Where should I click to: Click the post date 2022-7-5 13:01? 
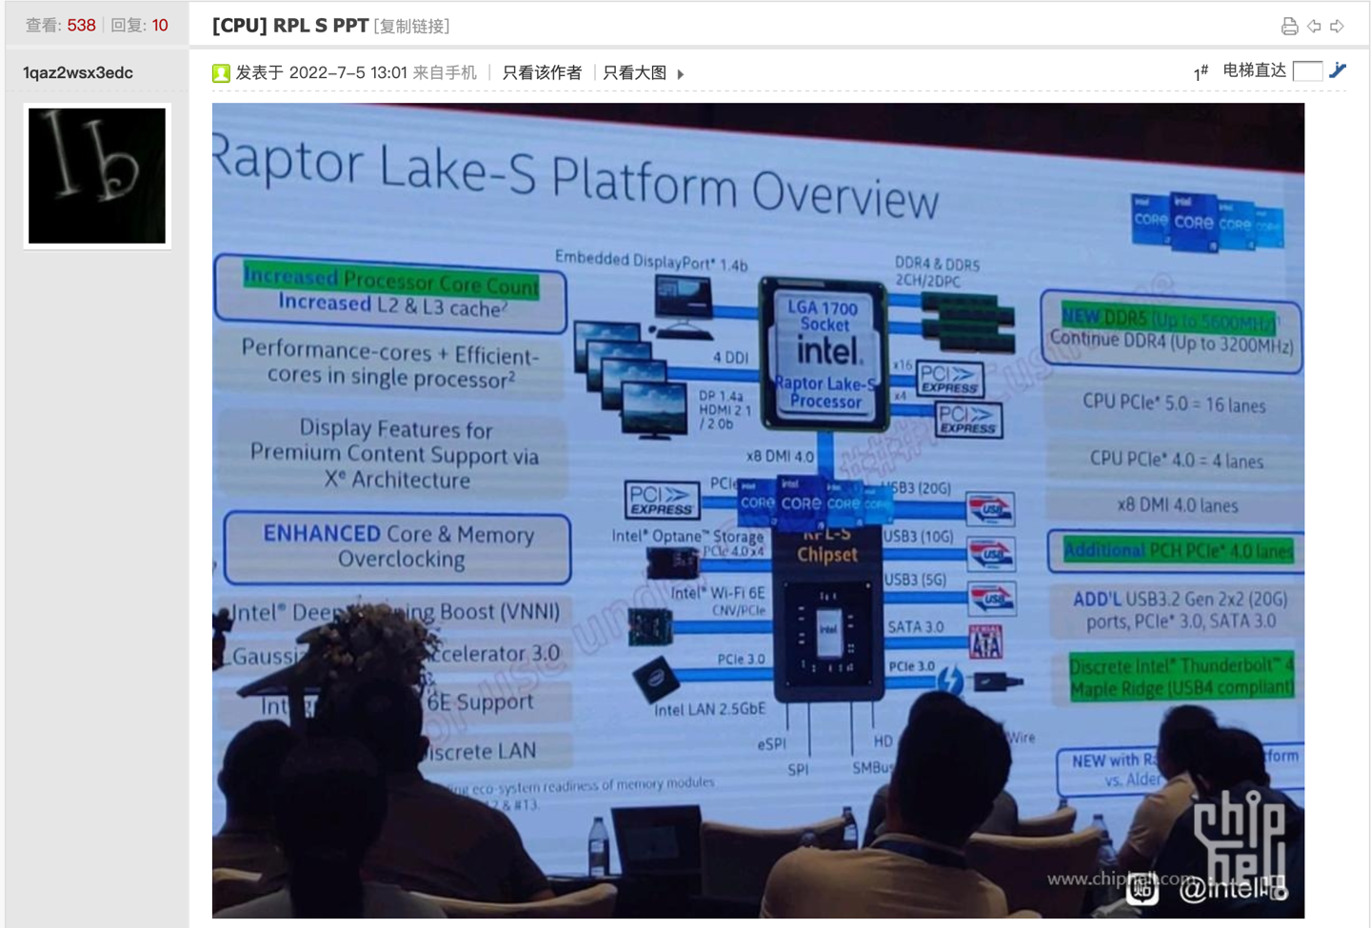tap(348, 73)
